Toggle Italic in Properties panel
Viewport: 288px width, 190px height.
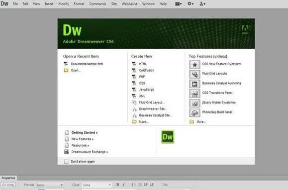tap(124, 185)
